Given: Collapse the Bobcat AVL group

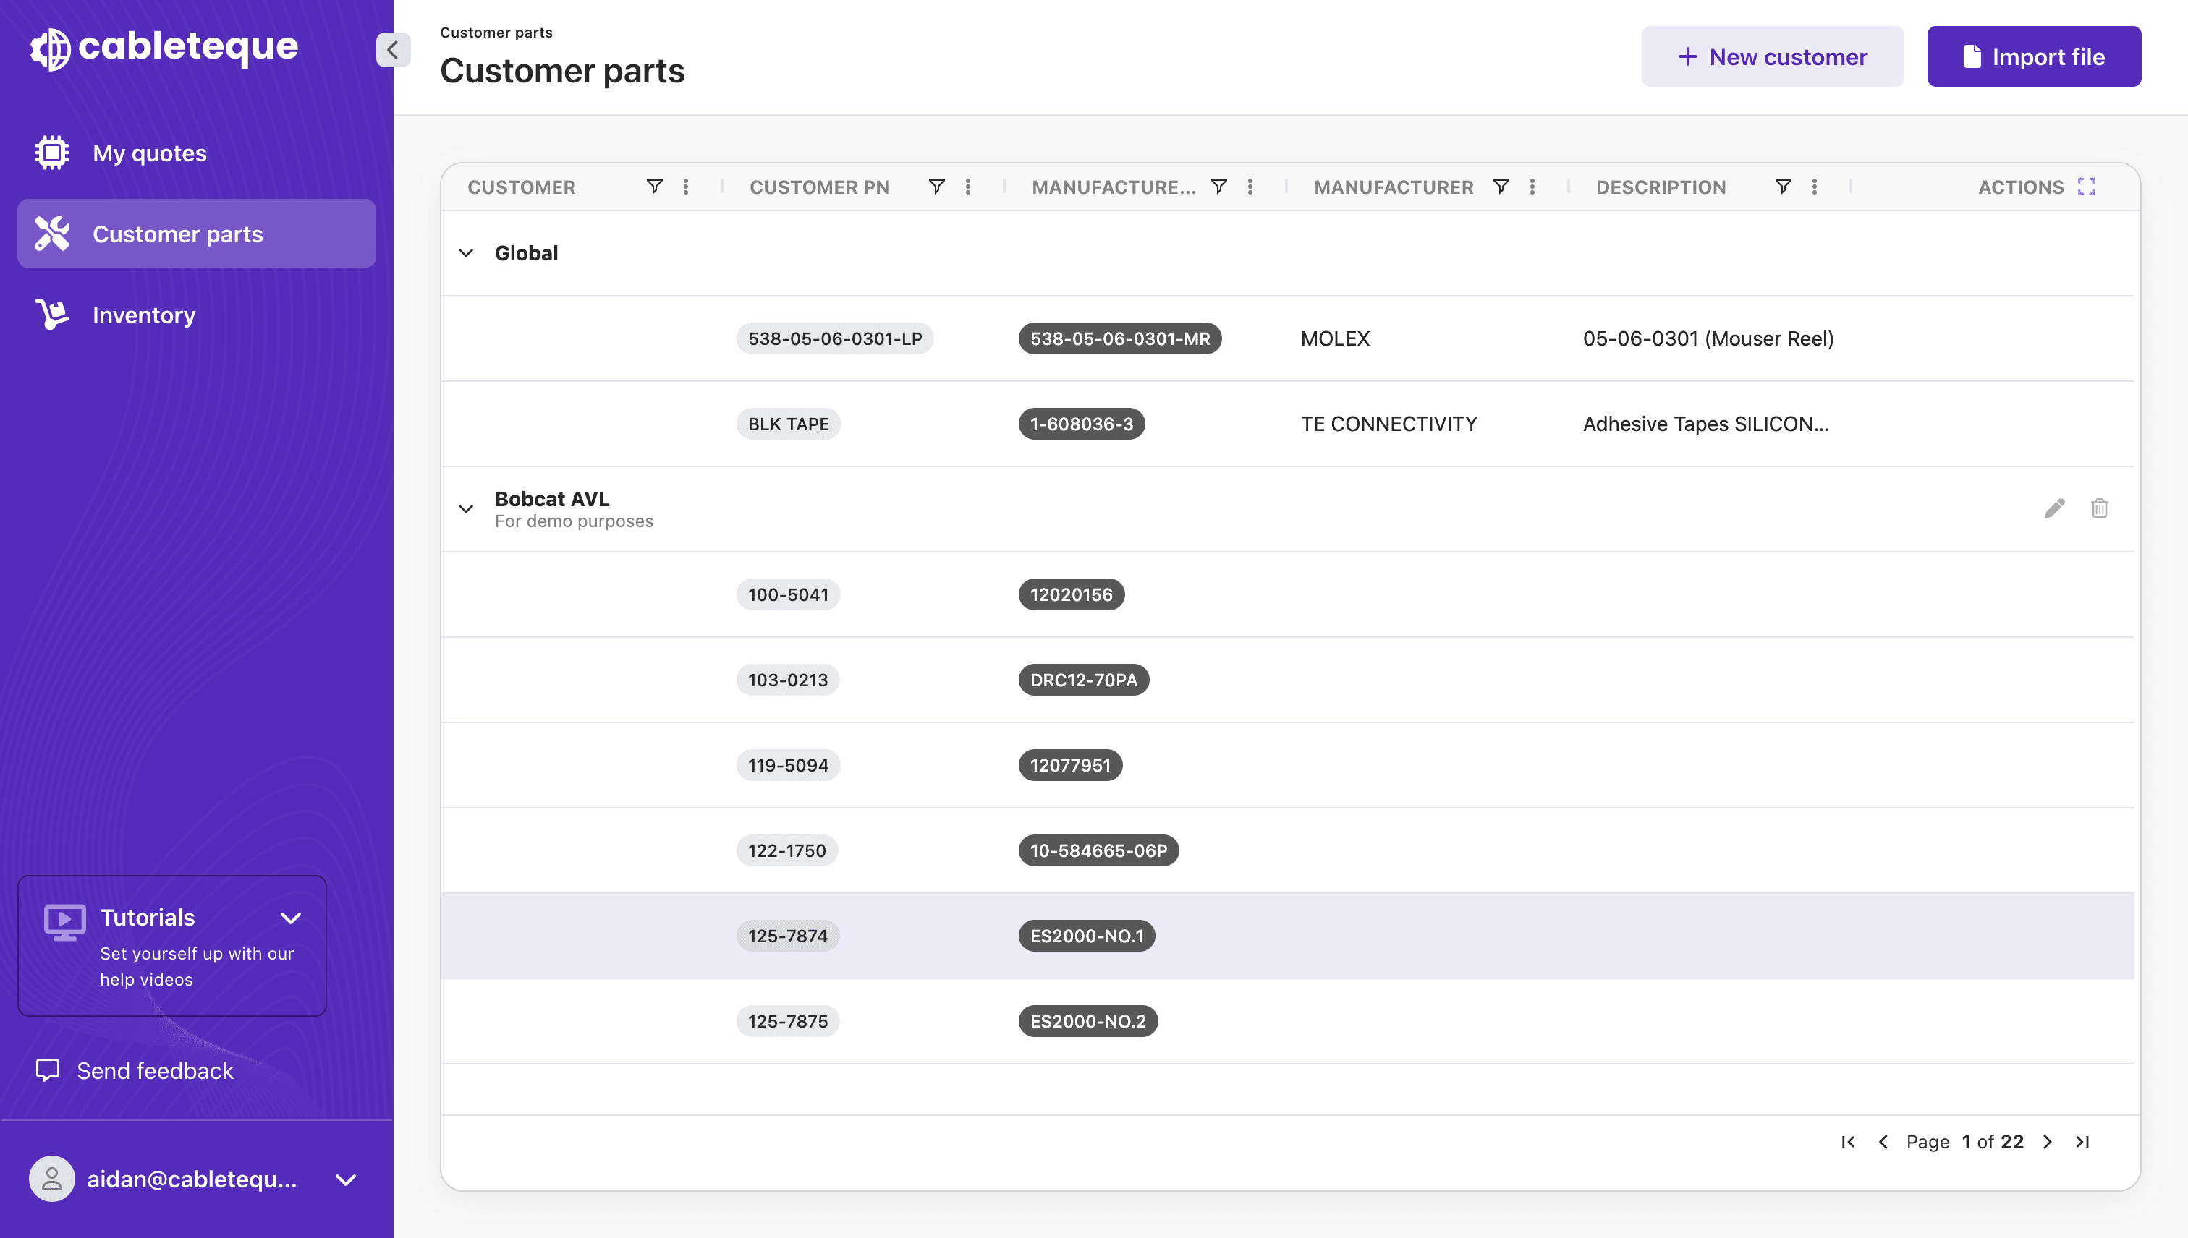Looking at the screenshot, I should click(466, 508).
